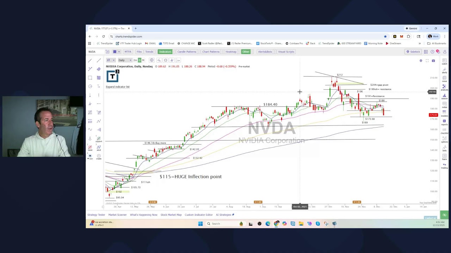Open the color square dropdown next to symbol
Image resolution: width=451 pixels, height=253 pixels.
(x=117, y=52)
